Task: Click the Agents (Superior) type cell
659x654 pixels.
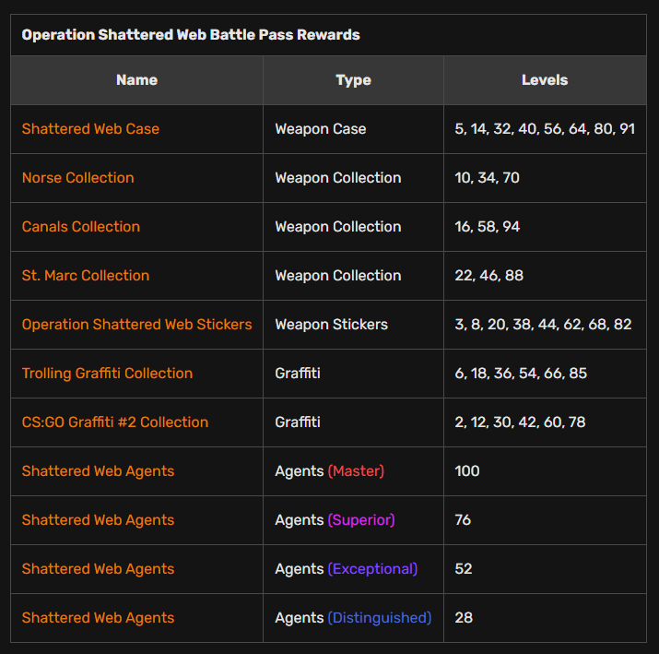Action: (x=353, y=520)
